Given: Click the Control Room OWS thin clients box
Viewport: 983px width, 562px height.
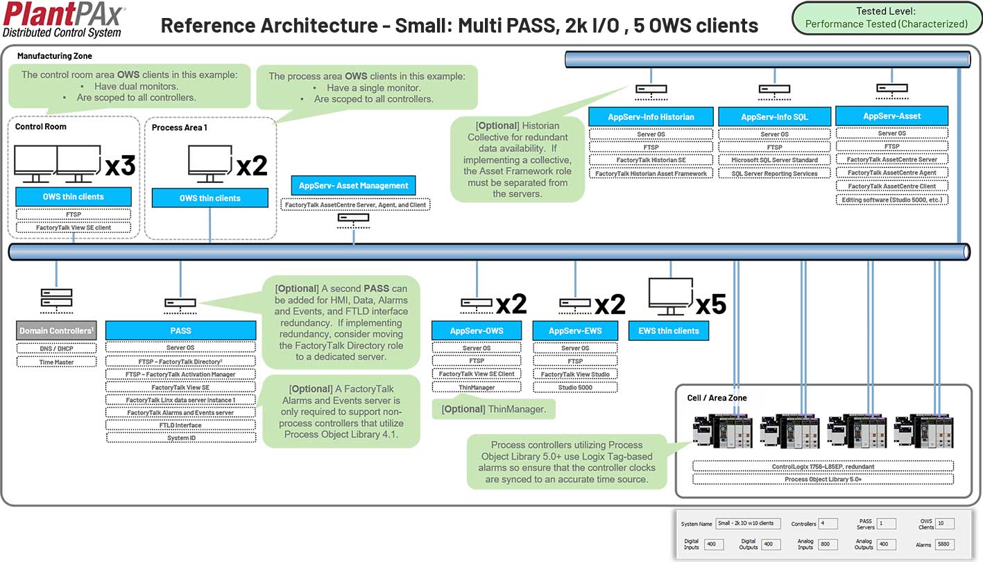Looking at the screenshot, I should (x=73, y=197).
